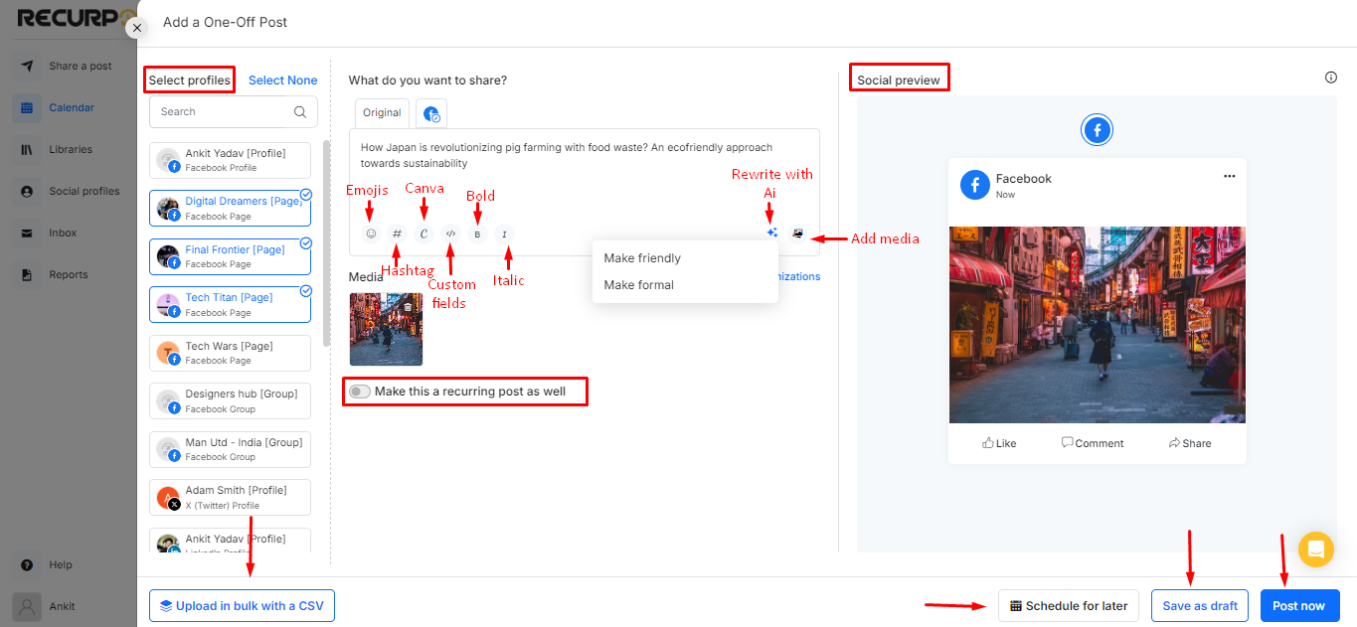This screenshot has width=1357, height=627.
Task: Open the info icon above the social preview
Action: 1331,78
